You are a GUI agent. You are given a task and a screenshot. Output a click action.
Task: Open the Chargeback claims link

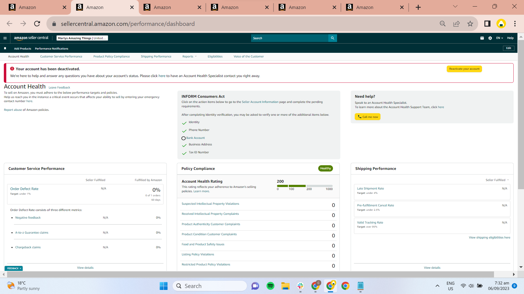(x=28, y=247)
